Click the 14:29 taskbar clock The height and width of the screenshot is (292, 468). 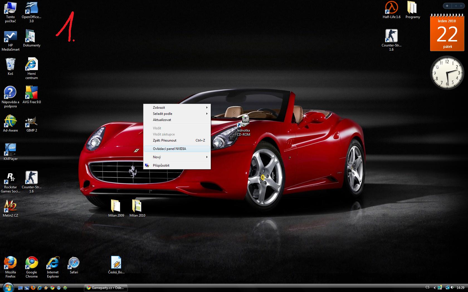(460, 288)
